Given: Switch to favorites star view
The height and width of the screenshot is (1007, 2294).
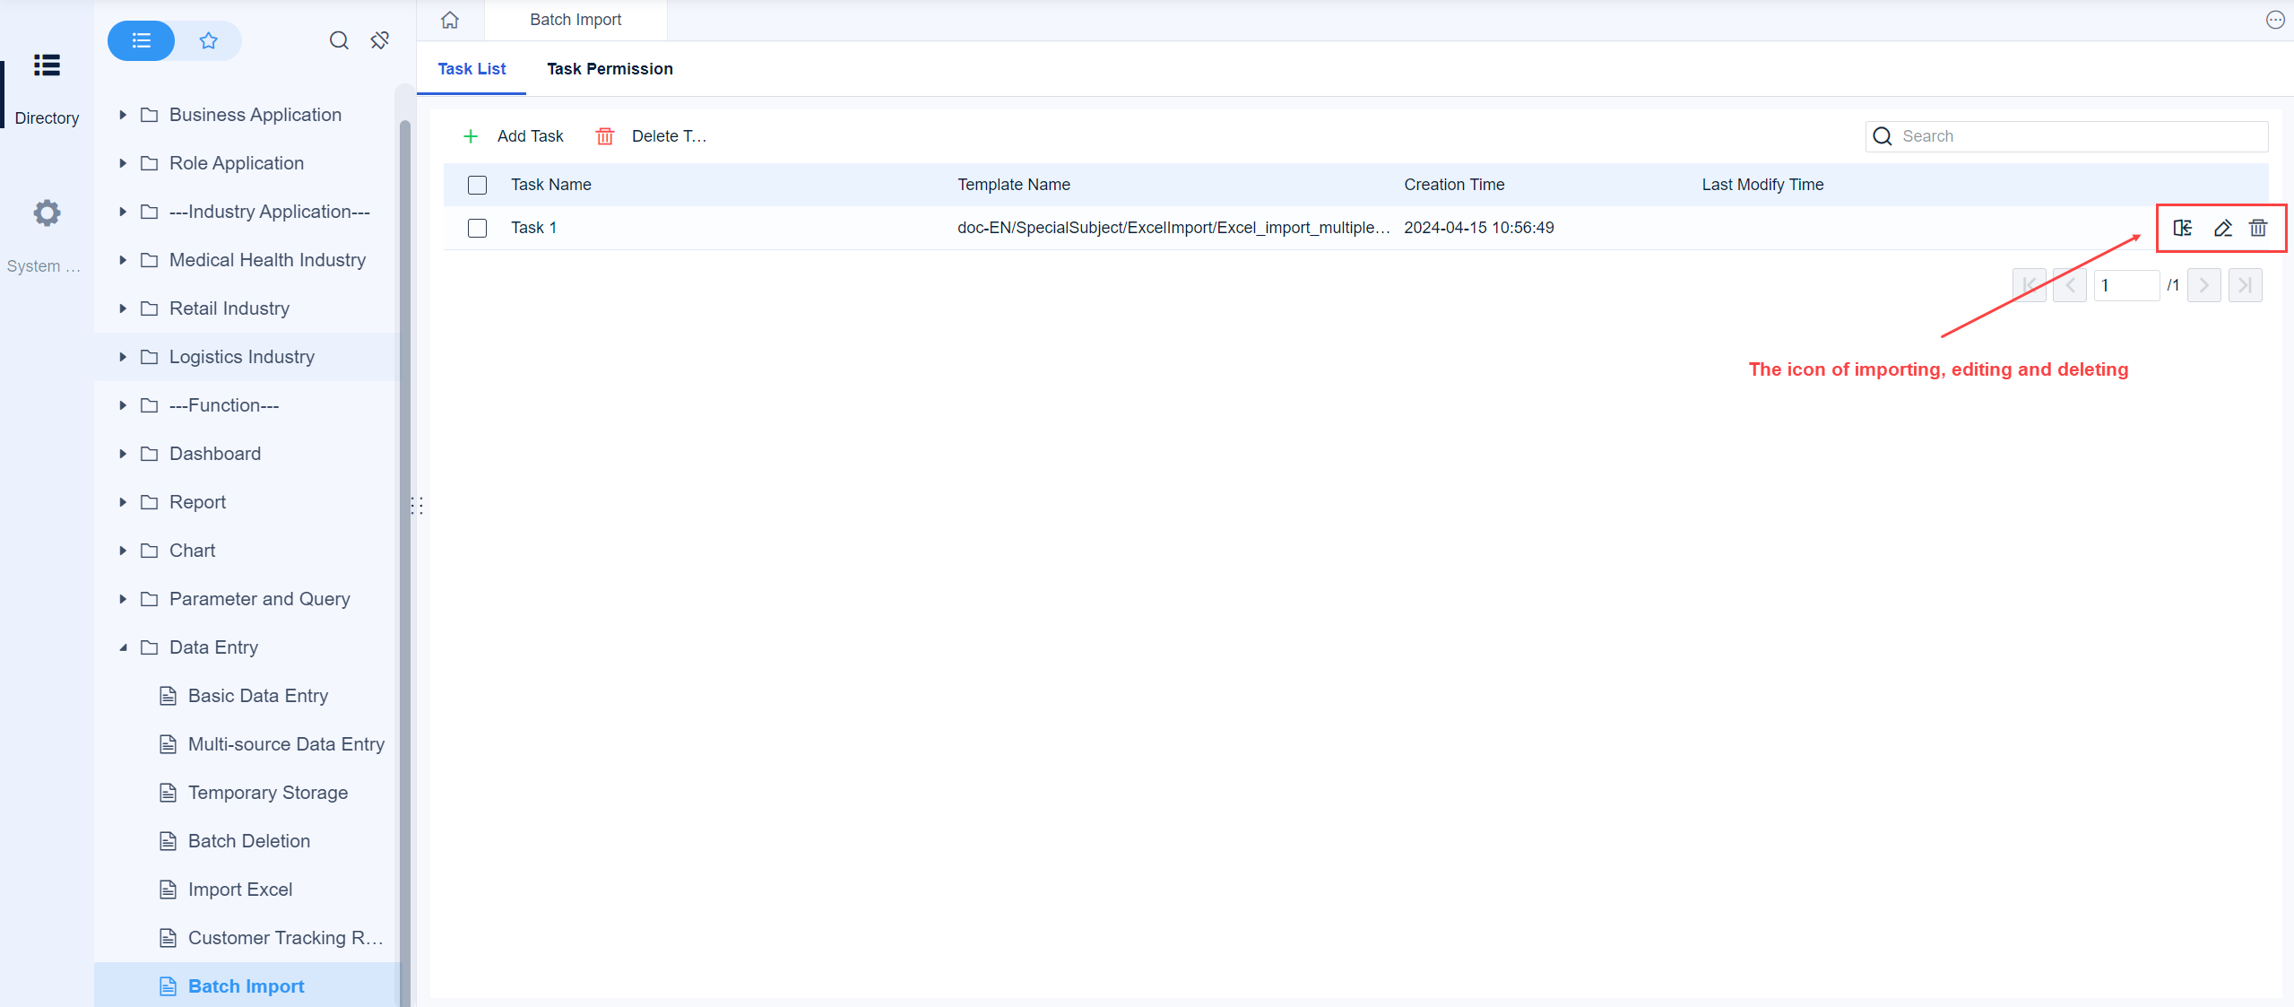Looking at the screenshot, I should click(208, 40).
